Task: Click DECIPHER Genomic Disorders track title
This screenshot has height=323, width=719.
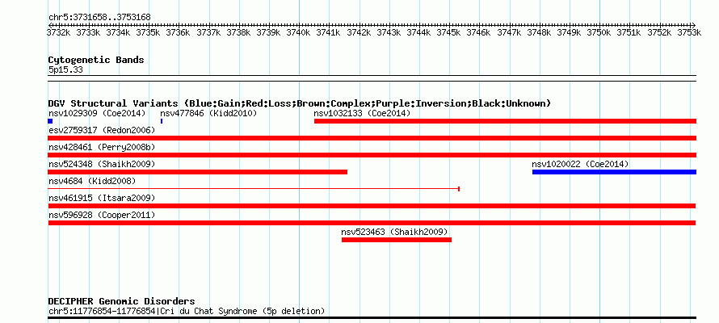Action: click(121, 301)
